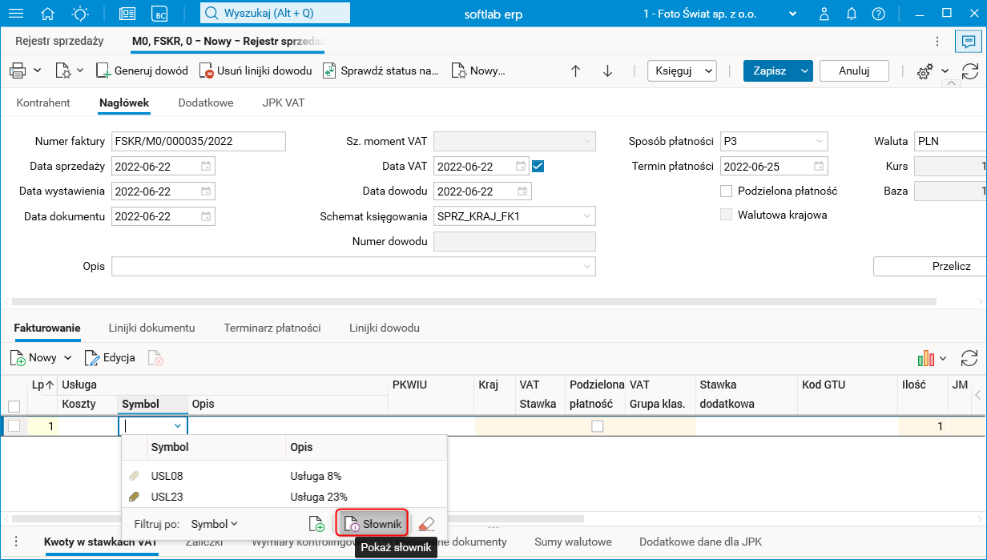Switch to the Dodatkowe tab
This screenshot has width=987, height=560.
click(206, 103)
